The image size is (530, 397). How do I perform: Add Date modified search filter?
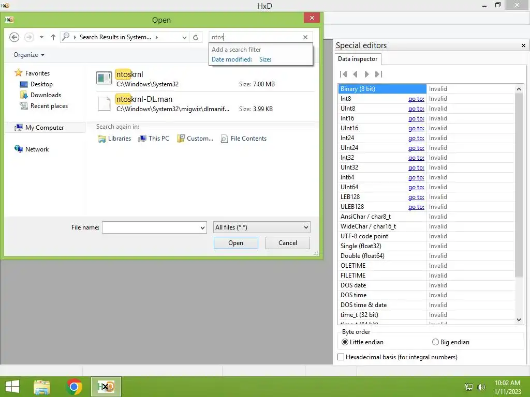tap(232, 59)
